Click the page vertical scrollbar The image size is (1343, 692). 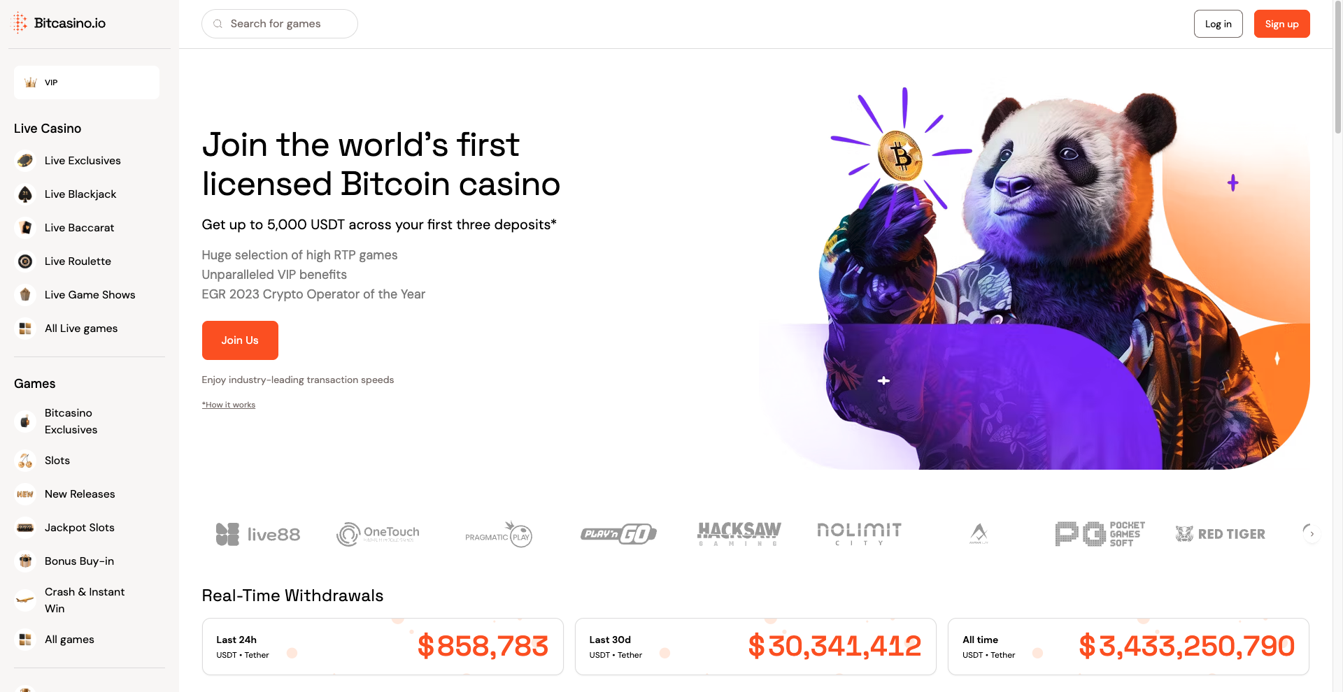click(1337, 66)
